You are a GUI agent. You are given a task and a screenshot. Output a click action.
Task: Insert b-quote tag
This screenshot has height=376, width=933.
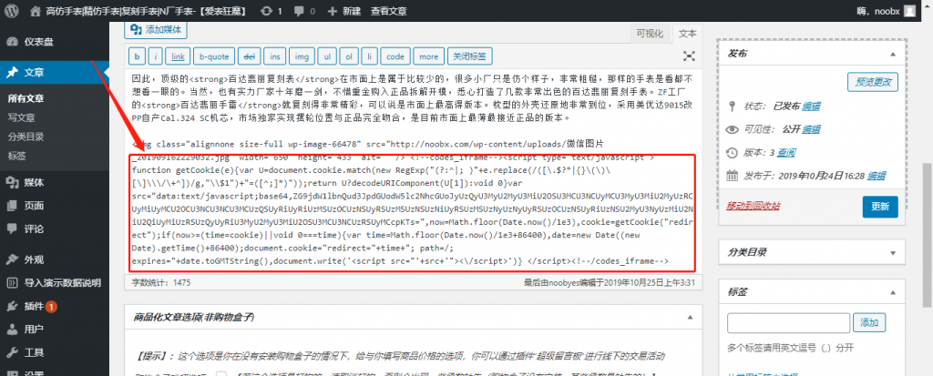pos(214,56)
